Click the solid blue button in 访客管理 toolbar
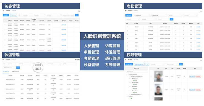Viewport: 204px width, 106px height. click(x=6, y=15)
